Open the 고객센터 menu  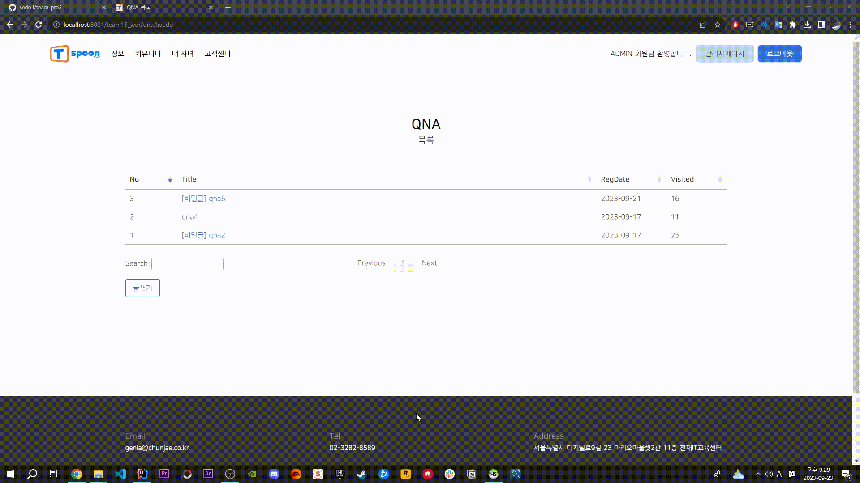coord(217,54)
